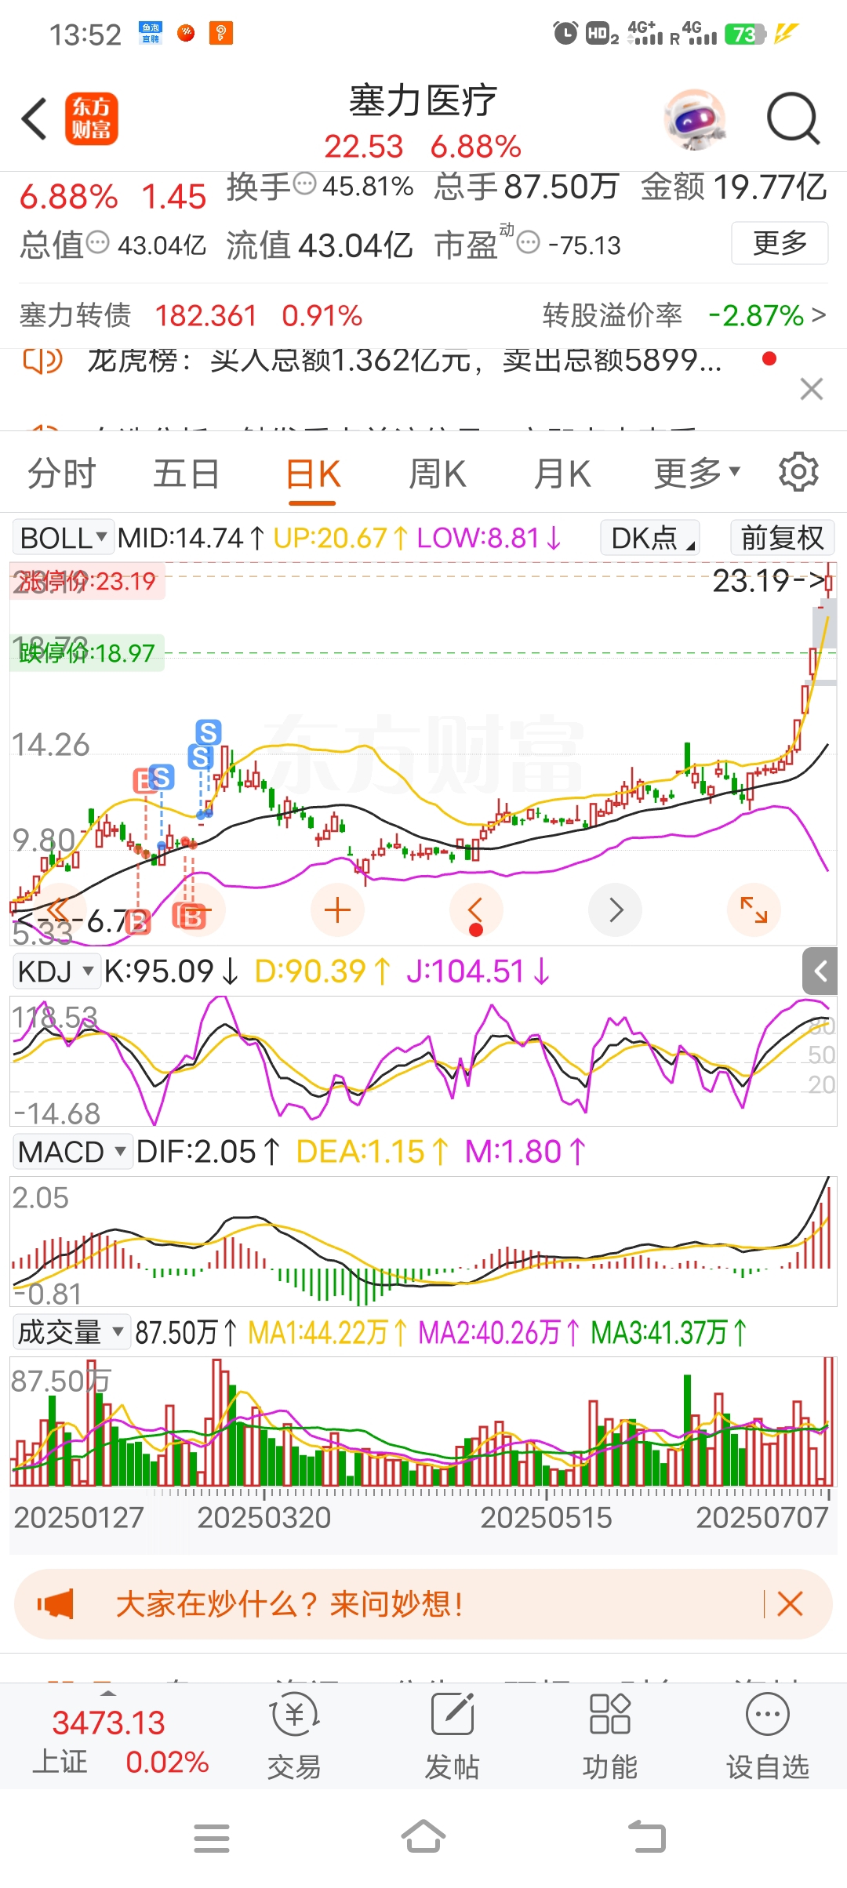
Task: Open the robot AI assistant avatar
Action: tap(693, 119)
